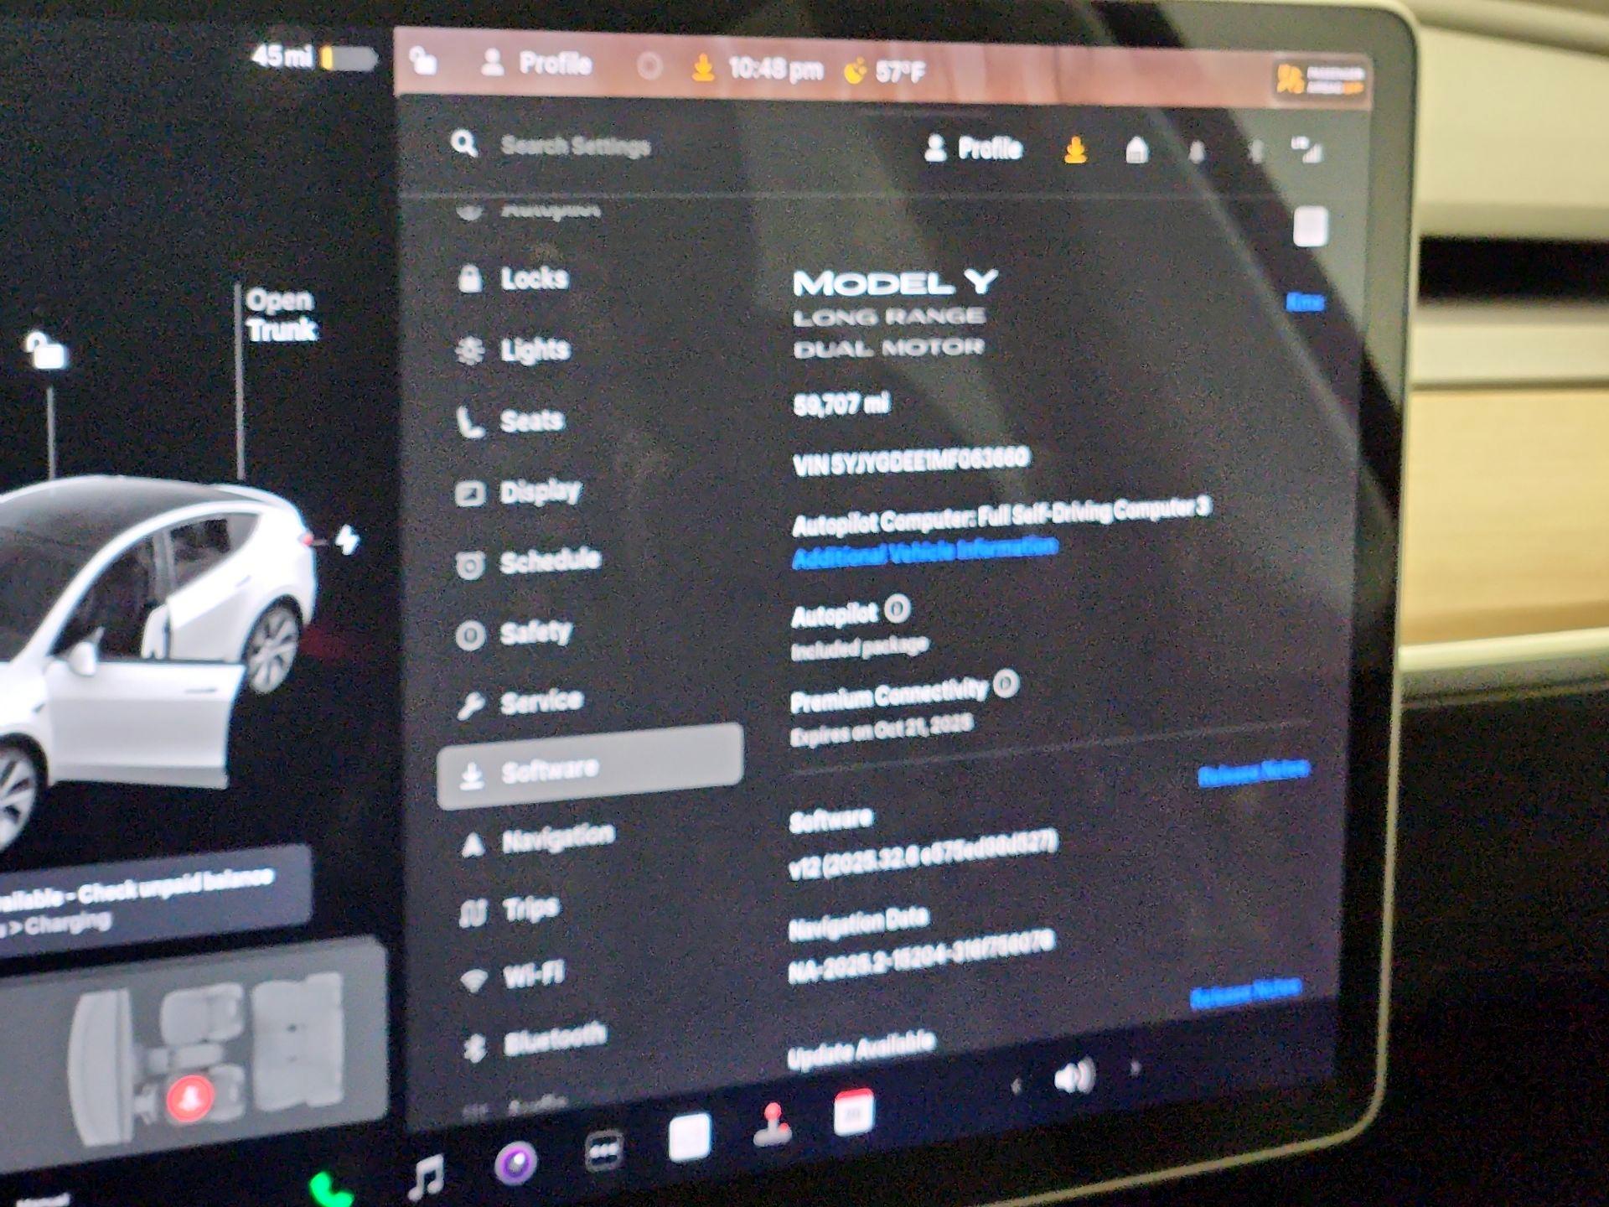1609x1207 pixels.
Task: Open the calendar app icon
Action: coord(854,1112)
